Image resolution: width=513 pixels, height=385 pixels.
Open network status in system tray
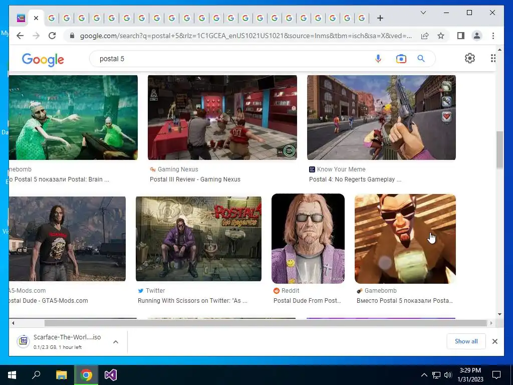tap(436, 375)
